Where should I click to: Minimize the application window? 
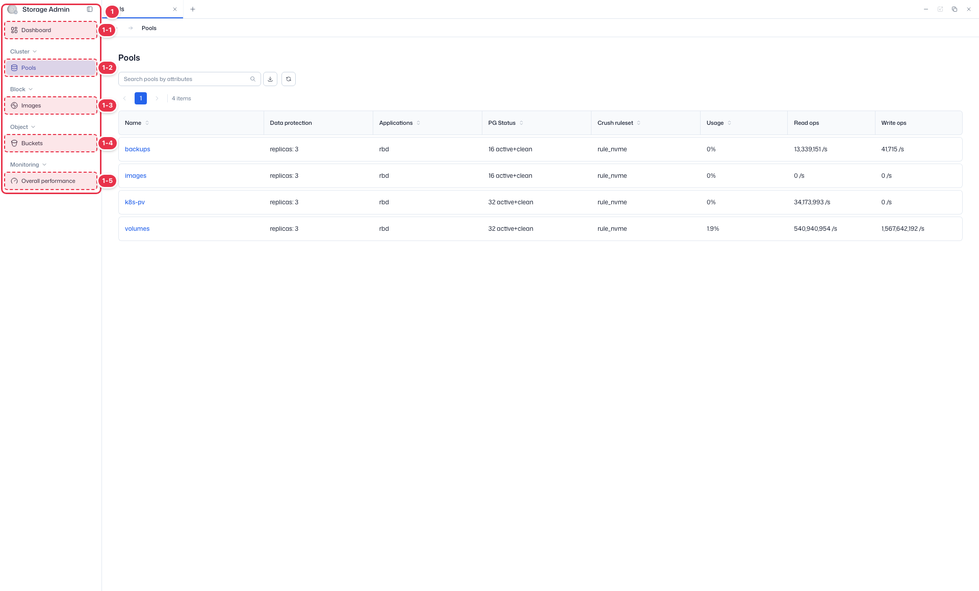[x=926, y=9]
